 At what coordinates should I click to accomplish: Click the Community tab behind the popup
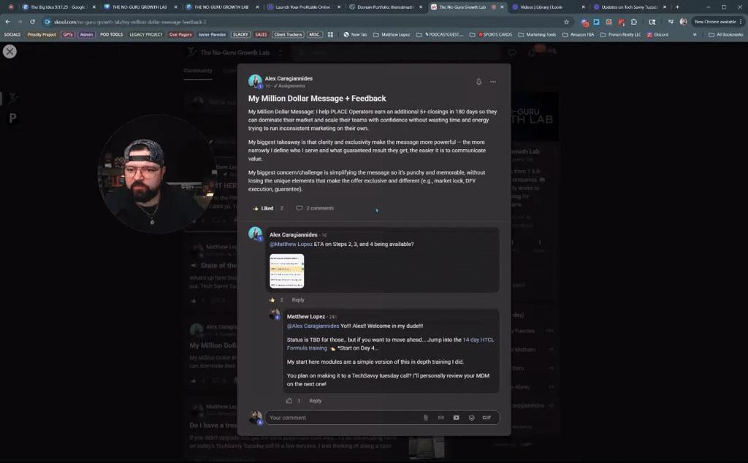click(198, 71)
